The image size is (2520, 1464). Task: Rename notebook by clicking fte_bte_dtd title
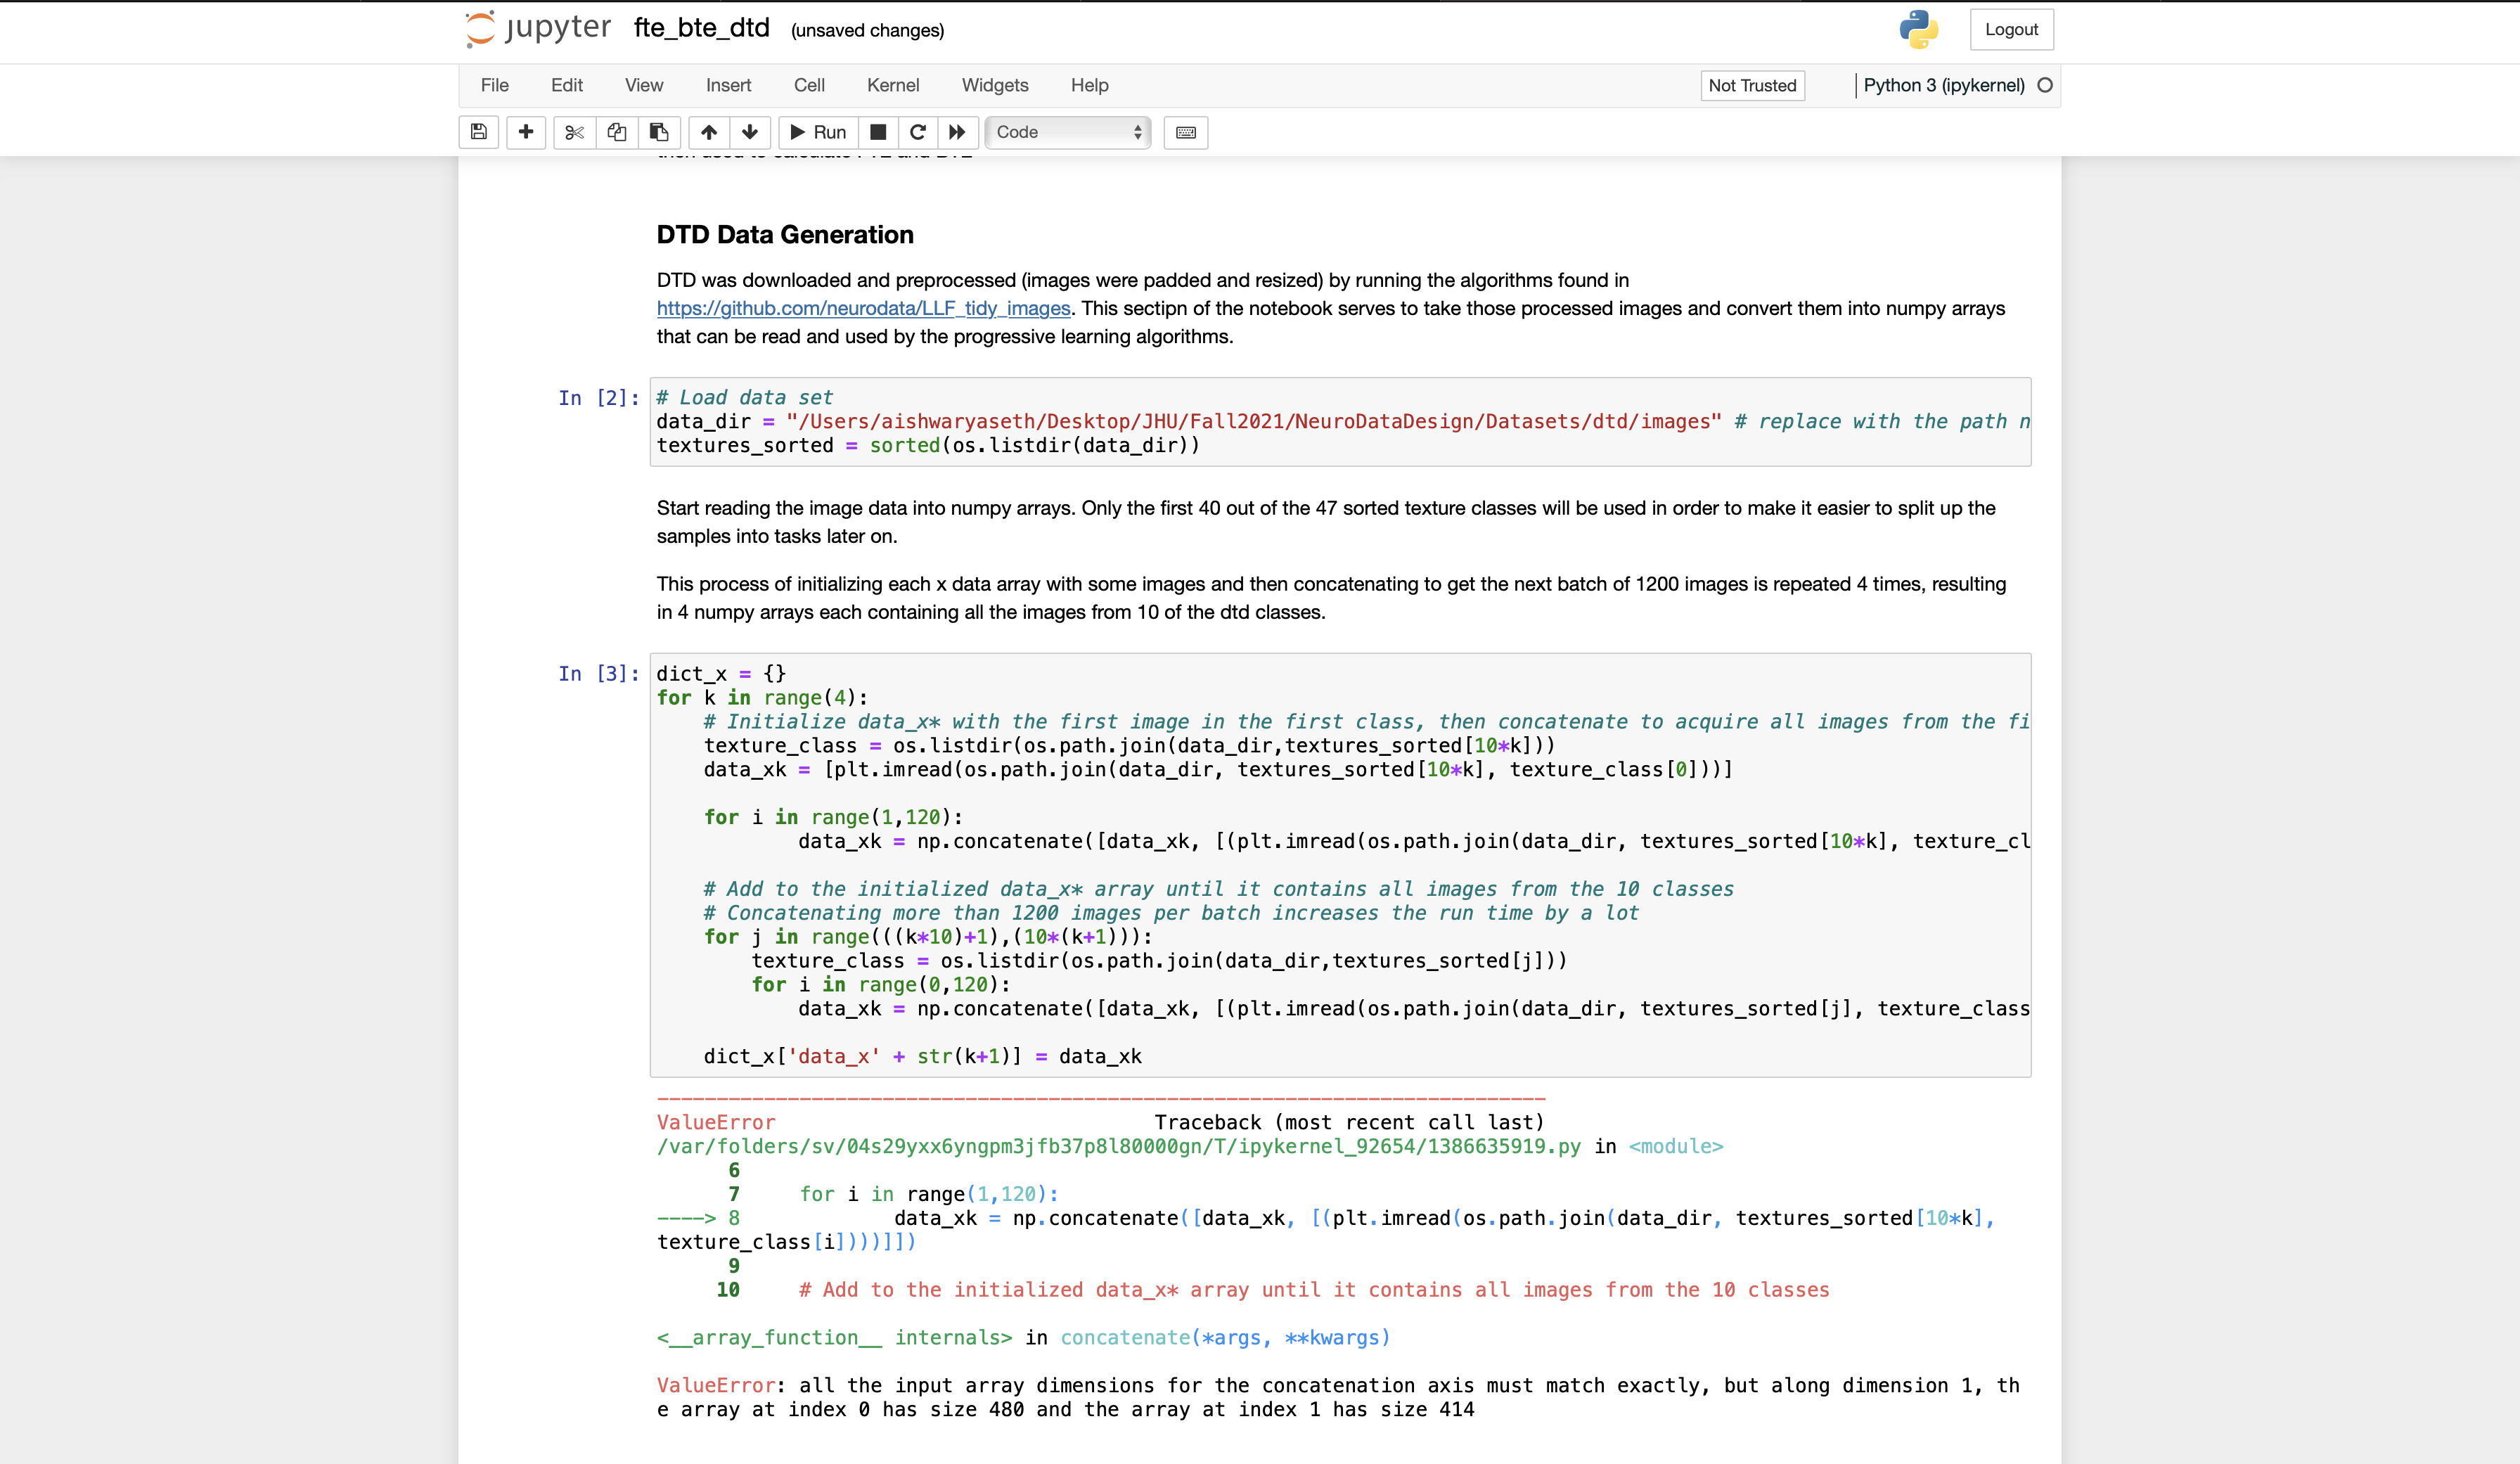(700, 29)
